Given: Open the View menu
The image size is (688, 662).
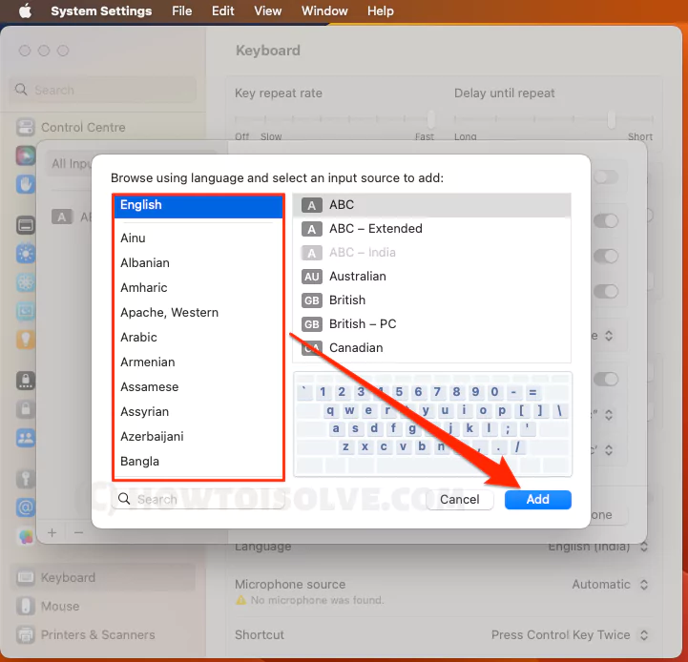Looking at the screenshot, I should pyautogui.click(x=267, y=10).
